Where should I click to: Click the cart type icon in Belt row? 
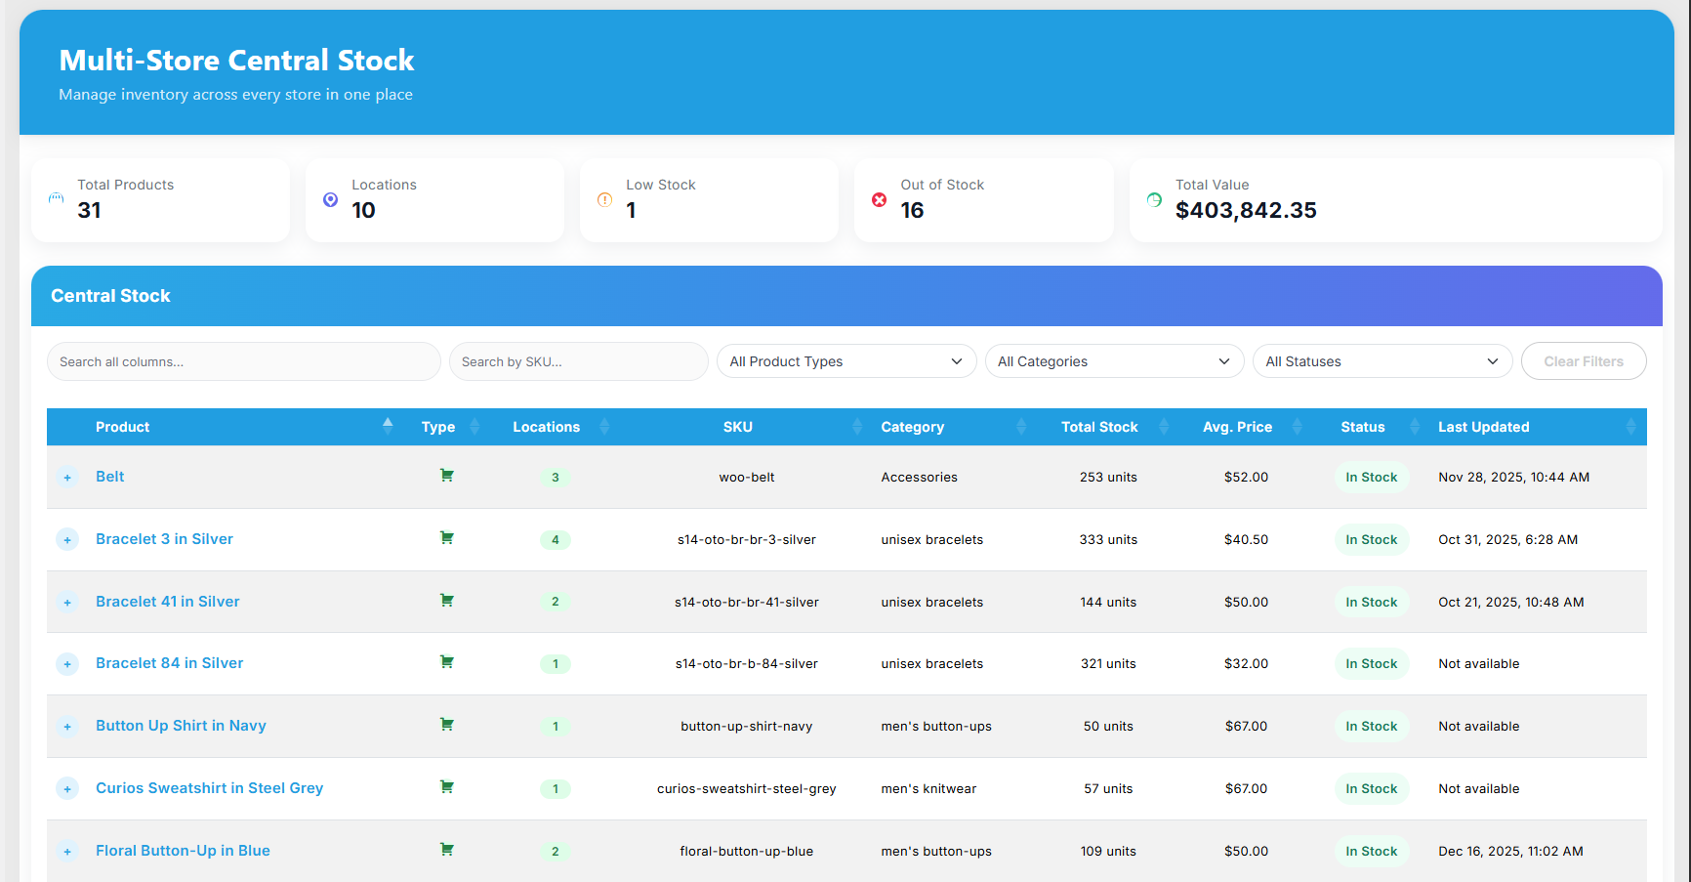pyautogui.click(x=446, y=476)
